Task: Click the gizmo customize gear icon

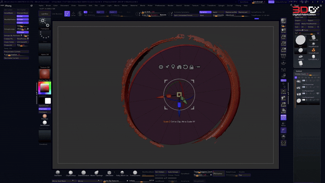Action: [x=161, y=67]
